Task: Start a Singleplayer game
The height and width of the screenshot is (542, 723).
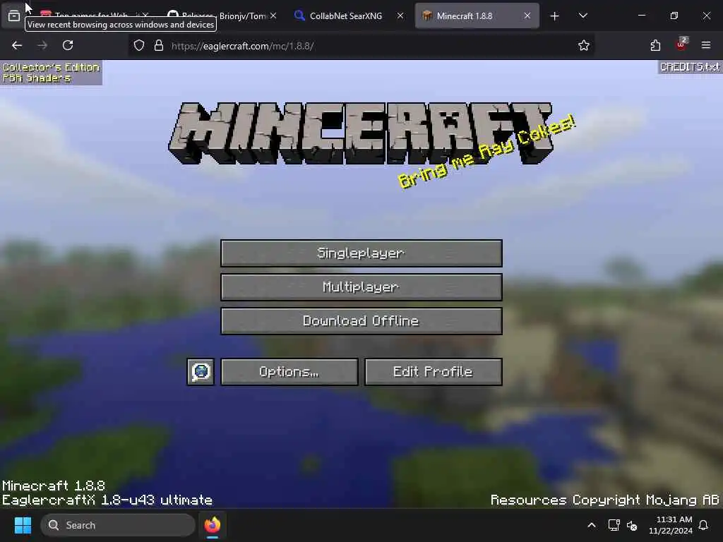Action: (x=361, y=253)
